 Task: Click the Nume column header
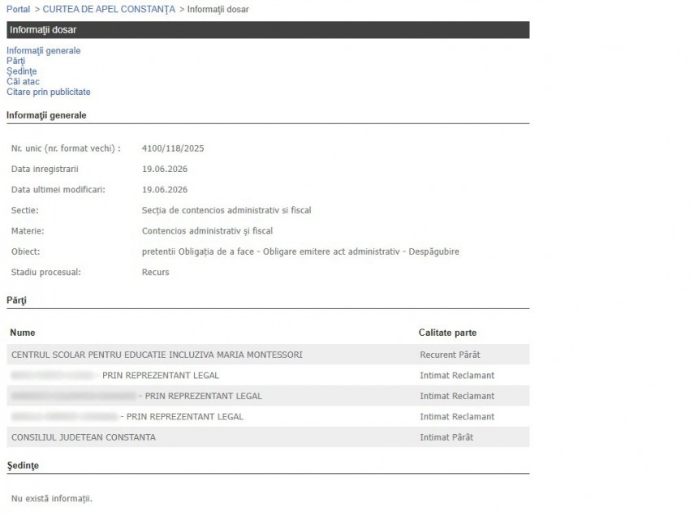click(23, 333)
